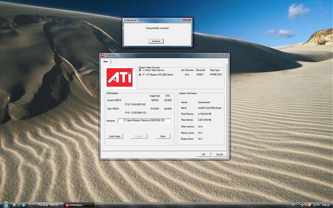Click the ATIWinflash taskbar button

tap(79, 205)
